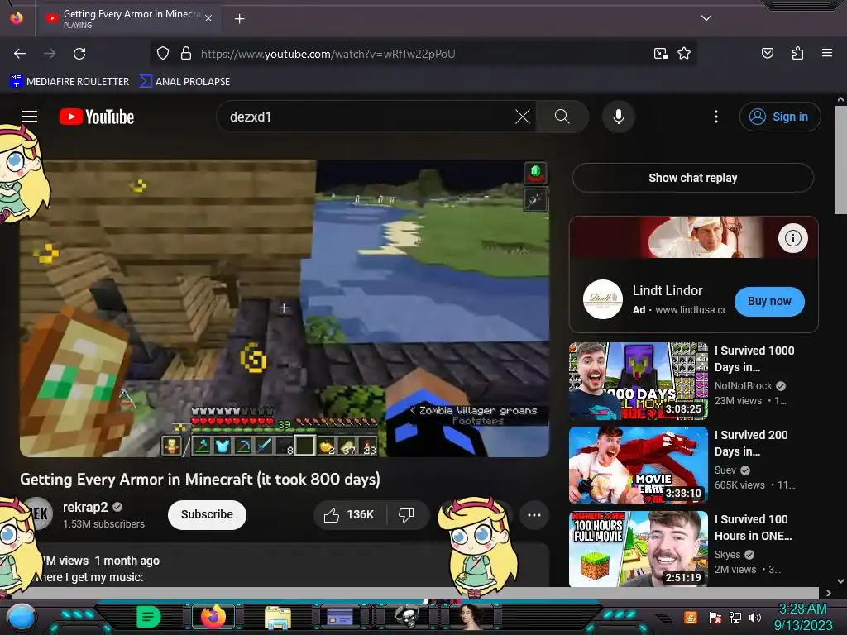
Task: Click the horizontal scrollbar right arrow
Action: tap(828, 593)
